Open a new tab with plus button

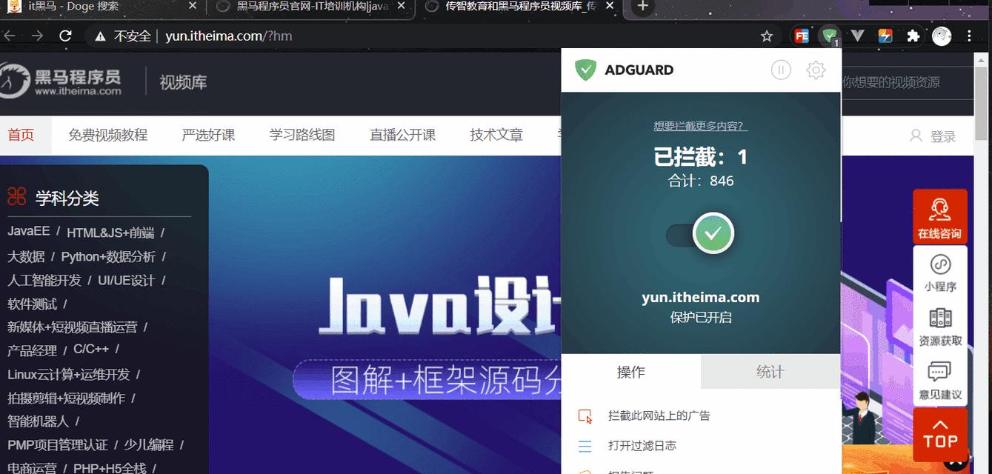pyautogui.click(x=643, y=7)
